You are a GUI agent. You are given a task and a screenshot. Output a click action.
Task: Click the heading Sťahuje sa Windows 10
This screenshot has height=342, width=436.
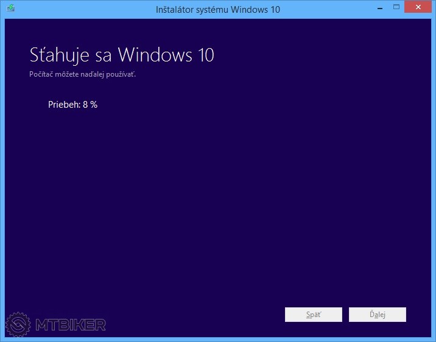coord(122,55)
